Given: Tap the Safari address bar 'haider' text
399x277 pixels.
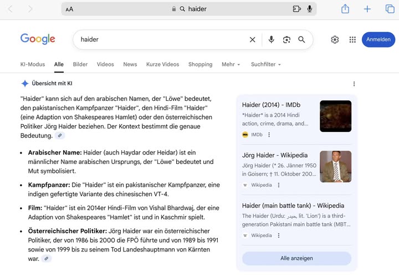Looking at the screenshot, I should click(197, 9).
